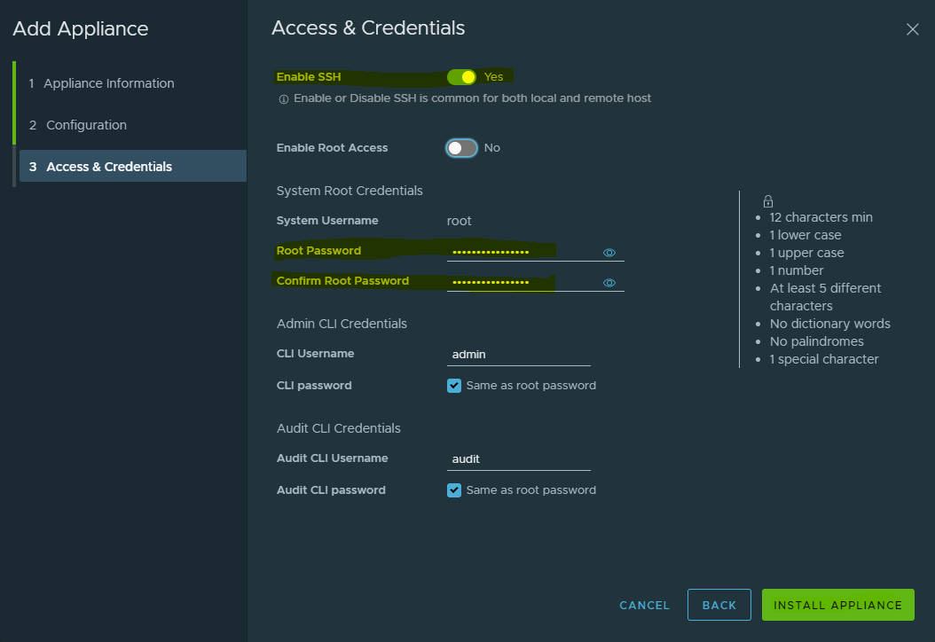Toggle the Enable Root Access switch
The width and height of the screenshot is (935, 642).
coord(461,148)
